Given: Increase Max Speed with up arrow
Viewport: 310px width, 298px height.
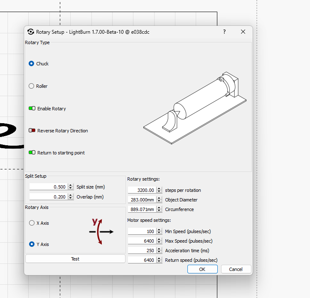Looking at the screenshot, I should [159, 239].
